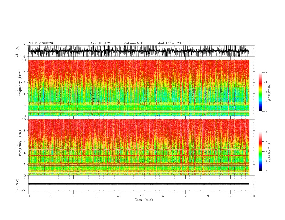Click time axis tick label '0'

coord(28,196)
